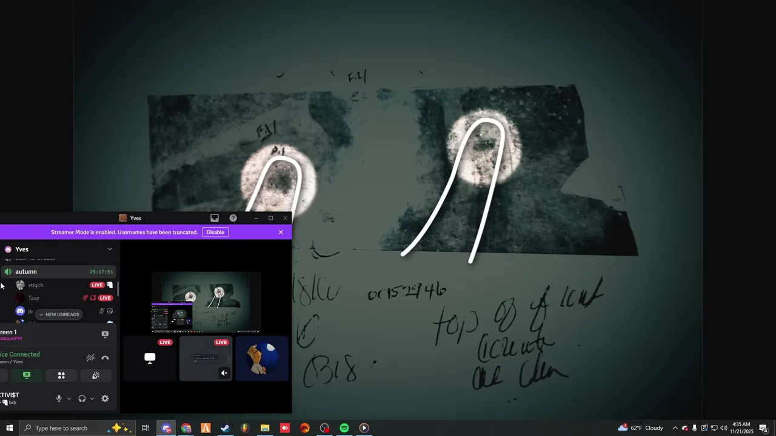Viewport: 776px width, 436px height.
Task: Open the red arrows app on taskbar
Action: 285,428
